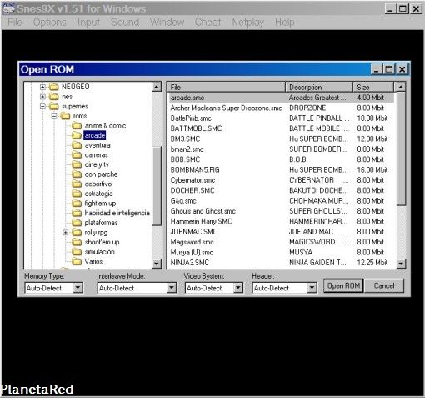Click the rol y rpg folder icon

pos(77,233)
